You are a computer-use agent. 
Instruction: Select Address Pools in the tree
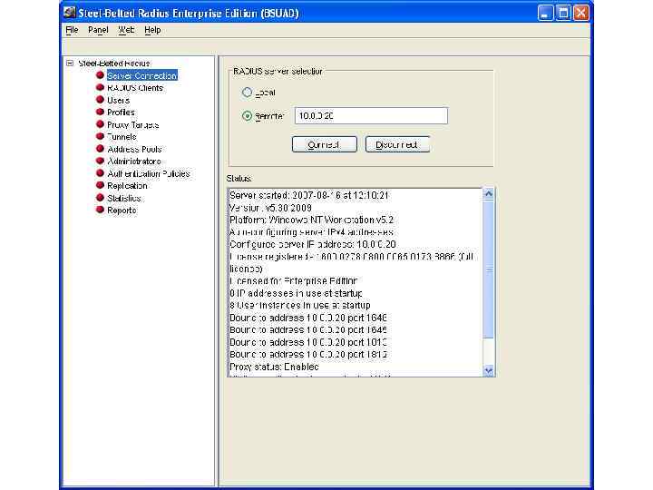134,149
